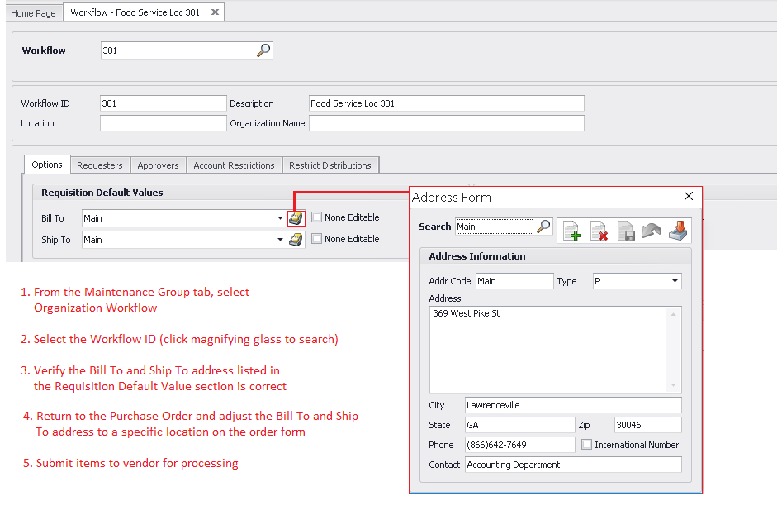Screen dimensions: 782x520
Task: Open the address Type dropdown
Action: (x=675, y=281)
